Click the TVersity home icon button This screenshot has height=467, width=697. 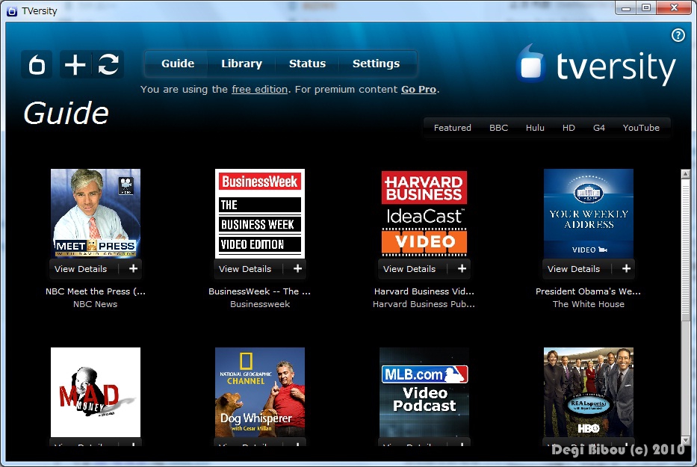(x=37, y=64)
